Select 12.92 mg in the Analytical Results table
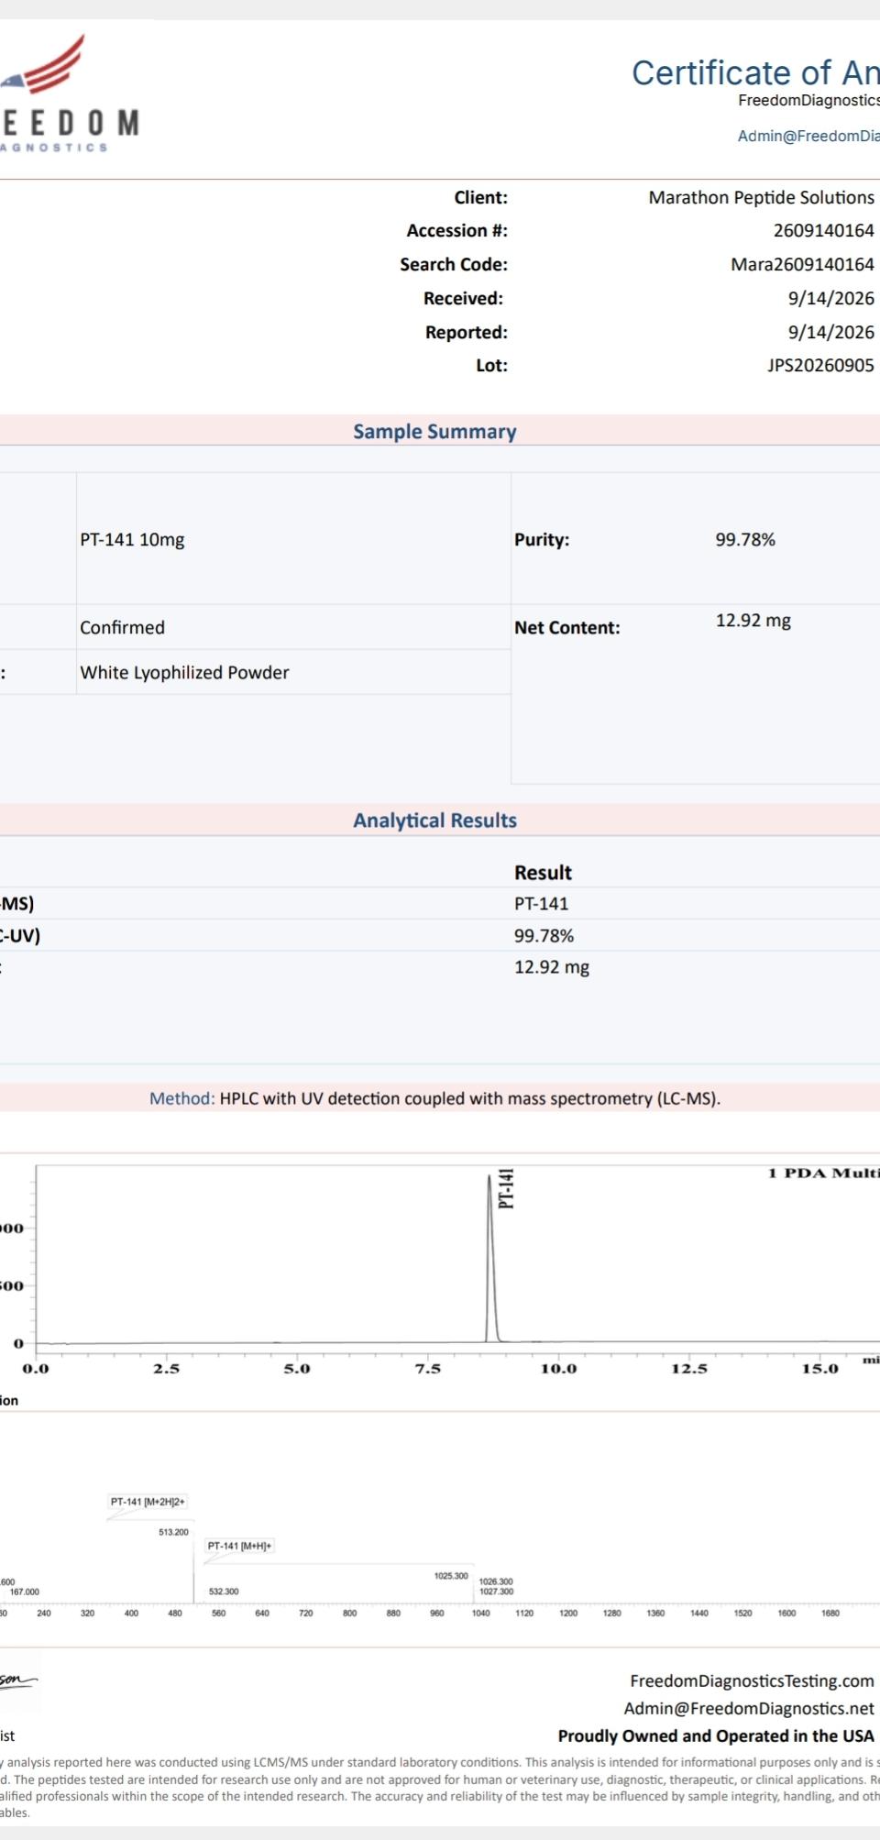This screenshot has width=880, height=1840. point(552,967)
